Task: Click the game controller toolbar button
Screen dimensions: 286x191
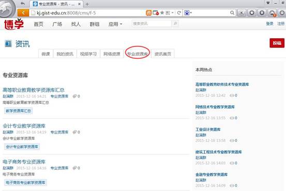Action: [272, 13]
